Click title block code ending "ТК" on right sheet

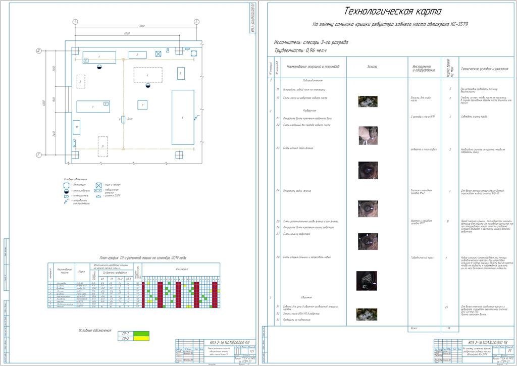tap(487, 343)
